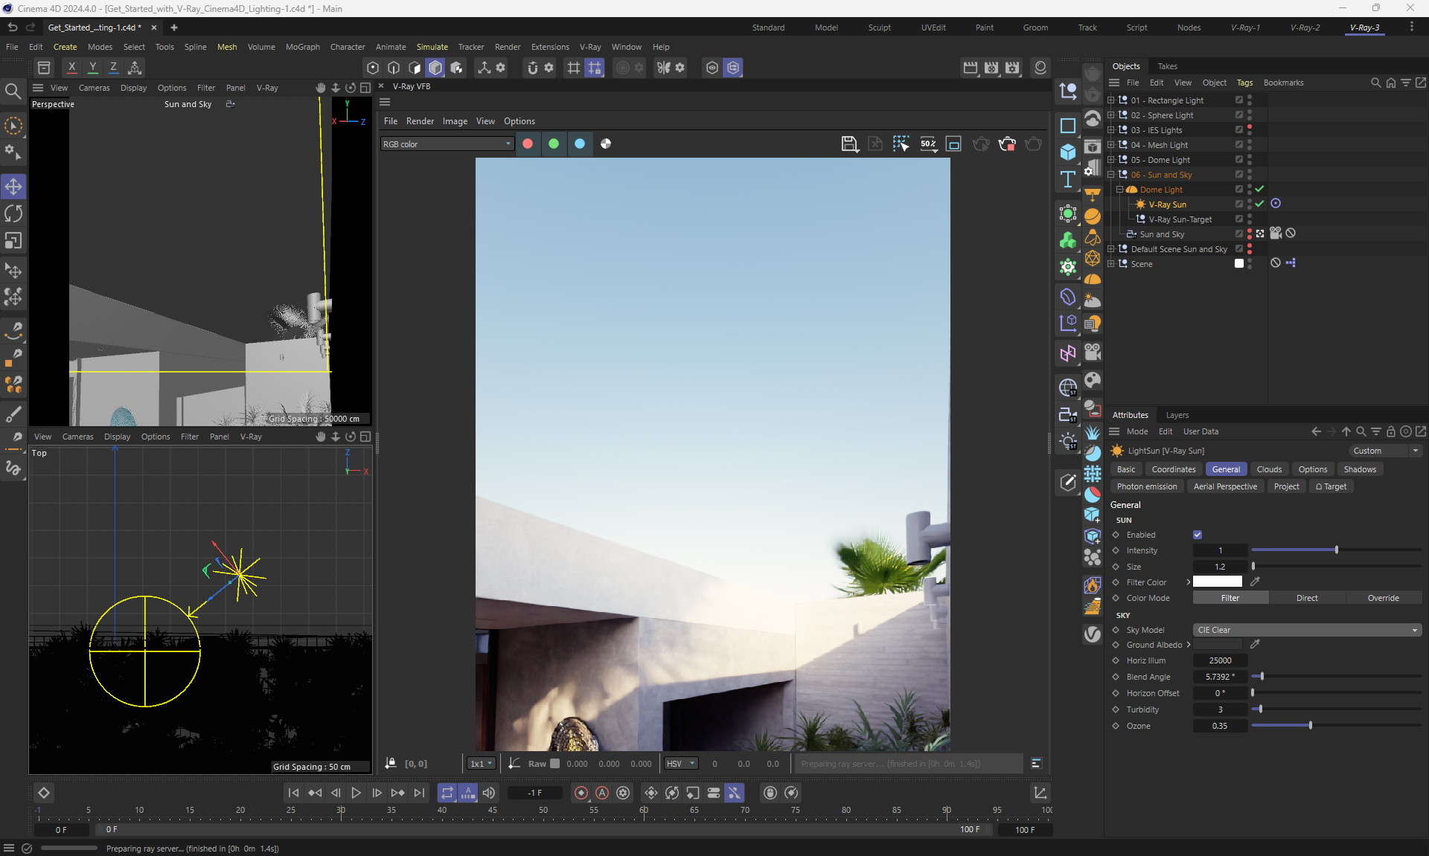The width and height of the screenshot is (1429, 856).
Task: Go to start of animation
Action: [293, 793]
